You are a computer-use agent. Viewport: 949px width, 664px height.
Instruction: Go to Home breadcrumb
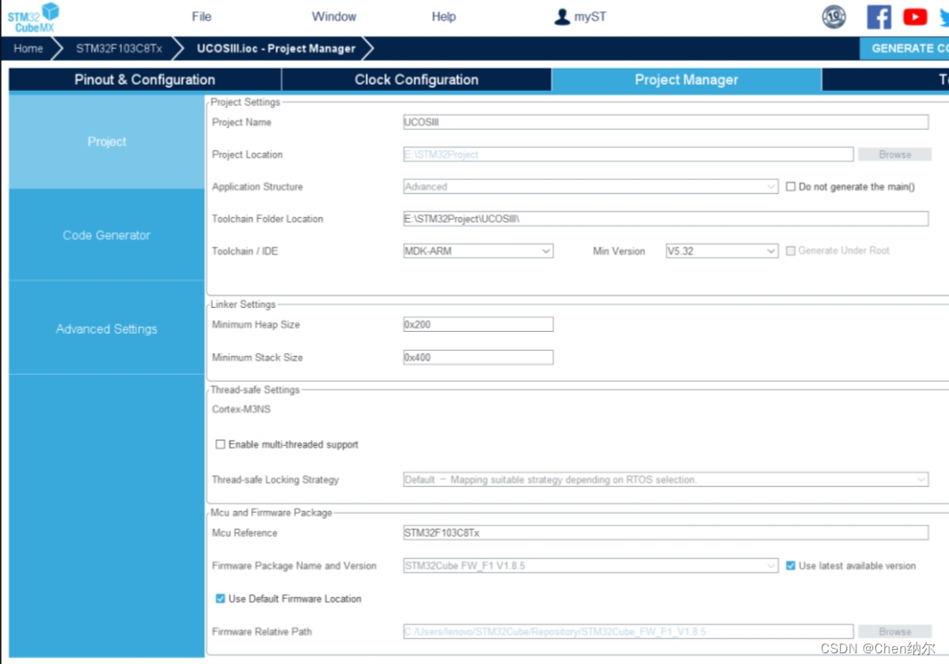[29, 48]
